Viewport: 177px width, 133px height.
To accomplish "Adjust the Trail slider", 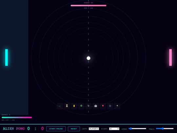I will click(x=165, y=129).
